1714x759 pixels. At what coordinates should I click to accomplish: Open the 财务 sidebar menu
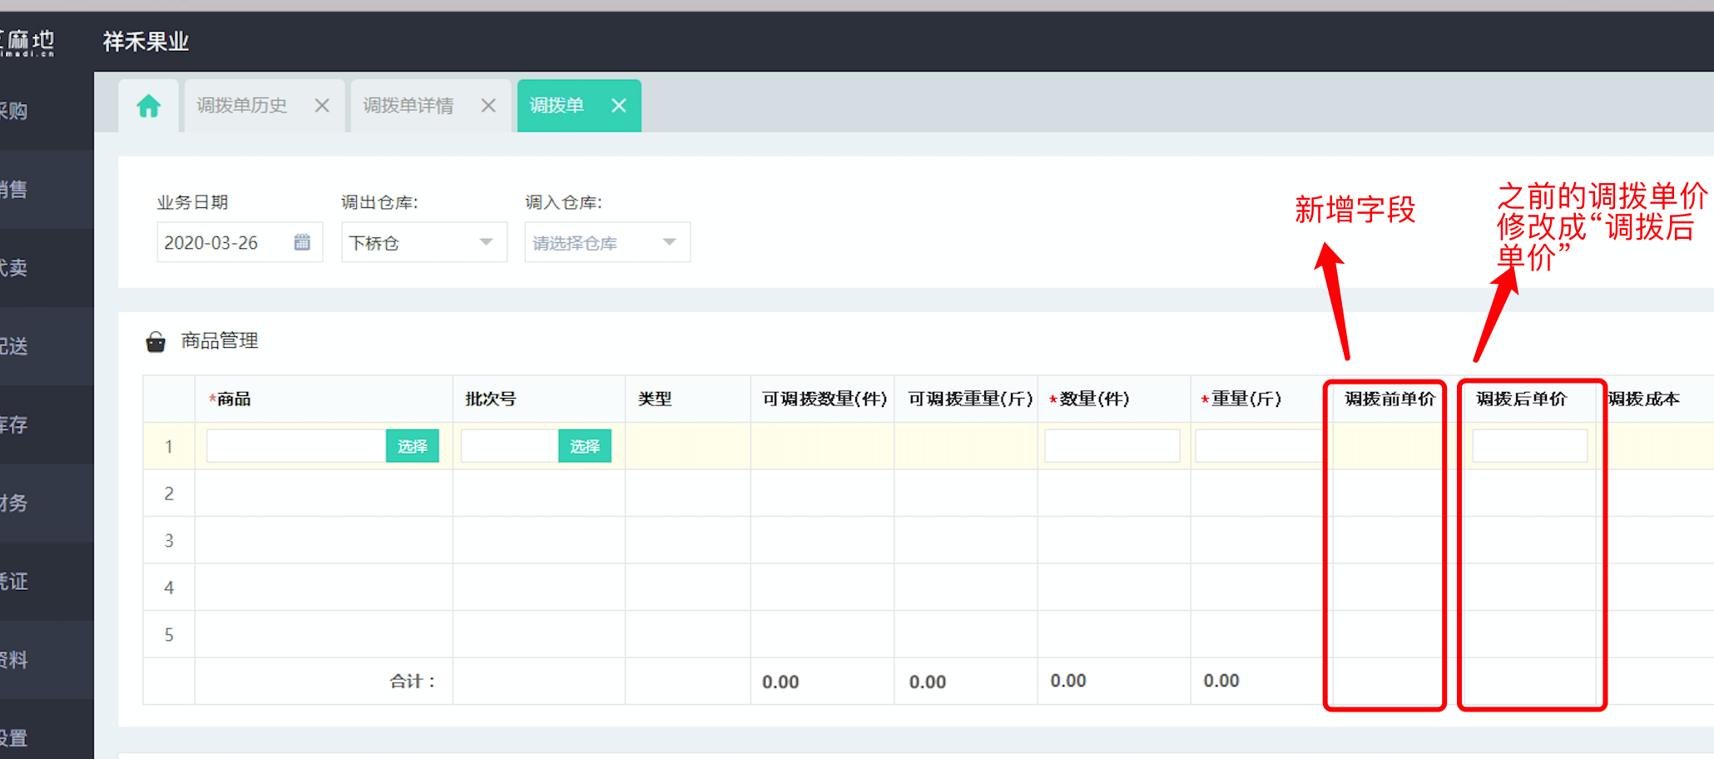tap(47, 503)
